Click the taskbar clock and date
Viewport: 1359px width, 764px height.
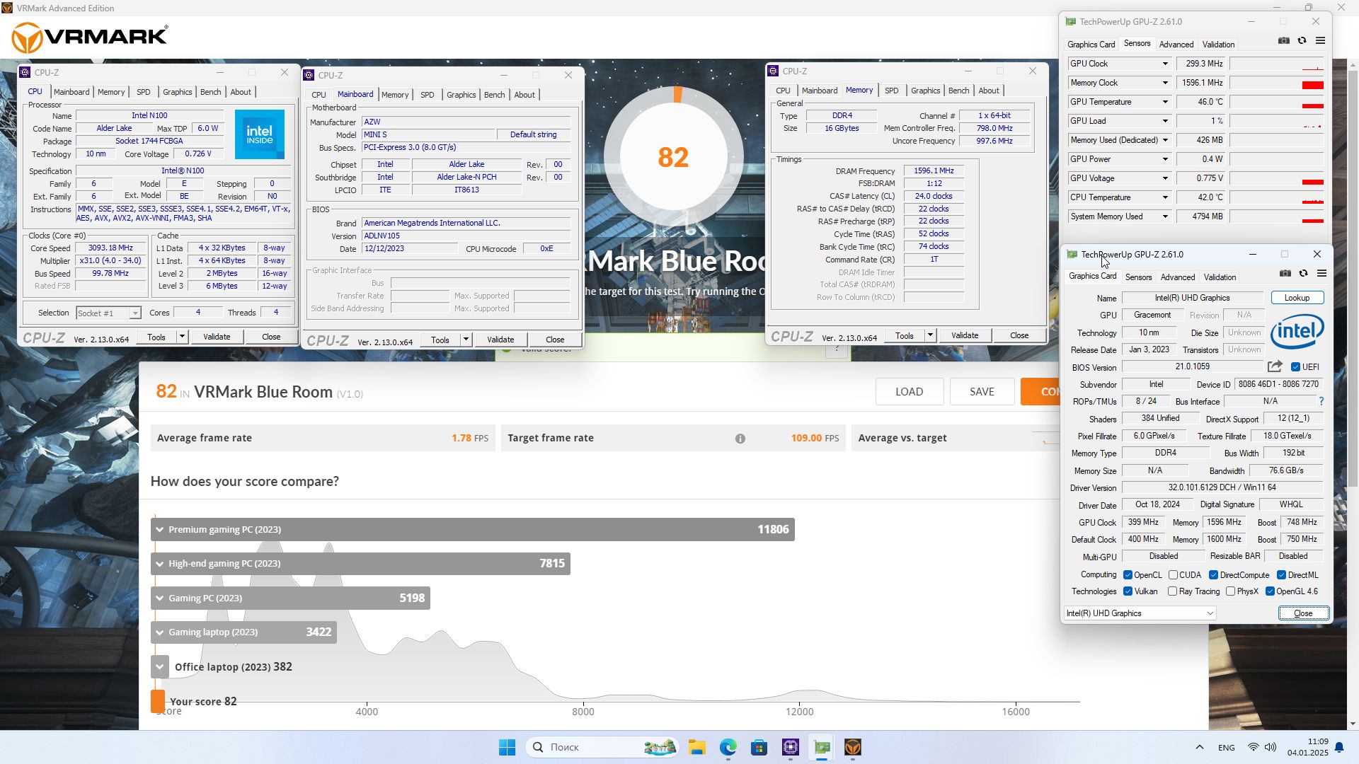1307,747
